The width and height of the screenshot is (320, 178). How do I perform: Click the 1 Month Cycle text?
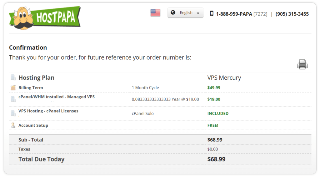145,88
